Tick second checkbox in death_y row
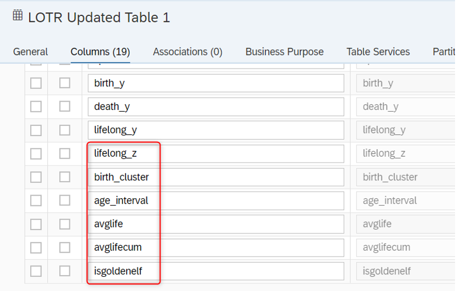The height and width of the screenshot is (291, 458). pyautogui.click(x=65, y=106)
